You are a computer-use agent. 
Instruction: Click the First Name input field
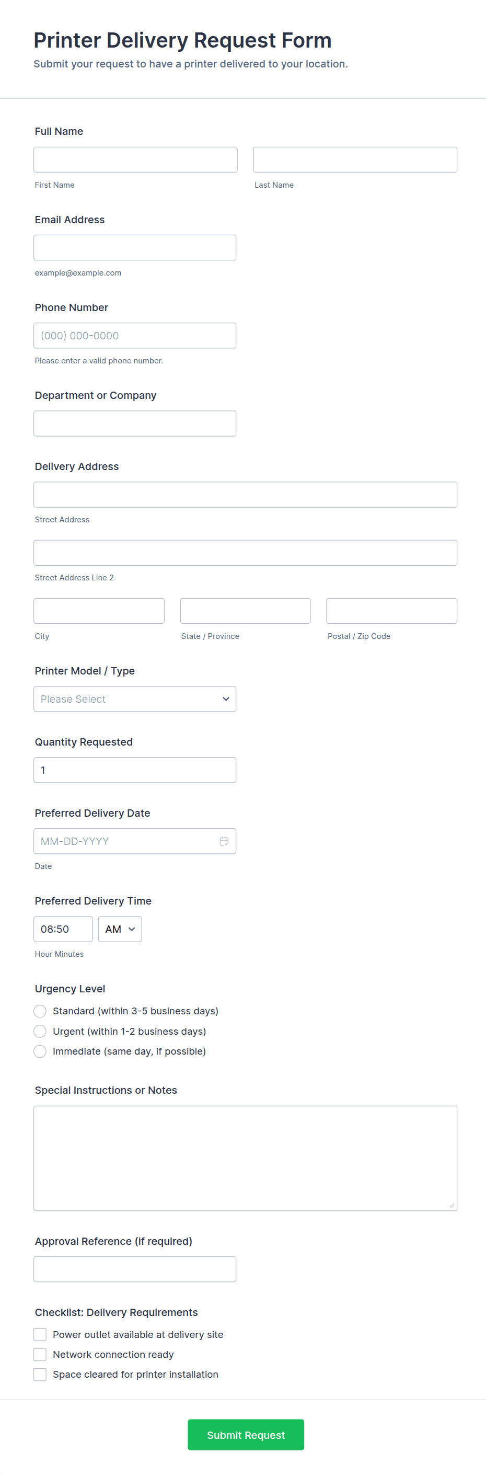[135, 160]
